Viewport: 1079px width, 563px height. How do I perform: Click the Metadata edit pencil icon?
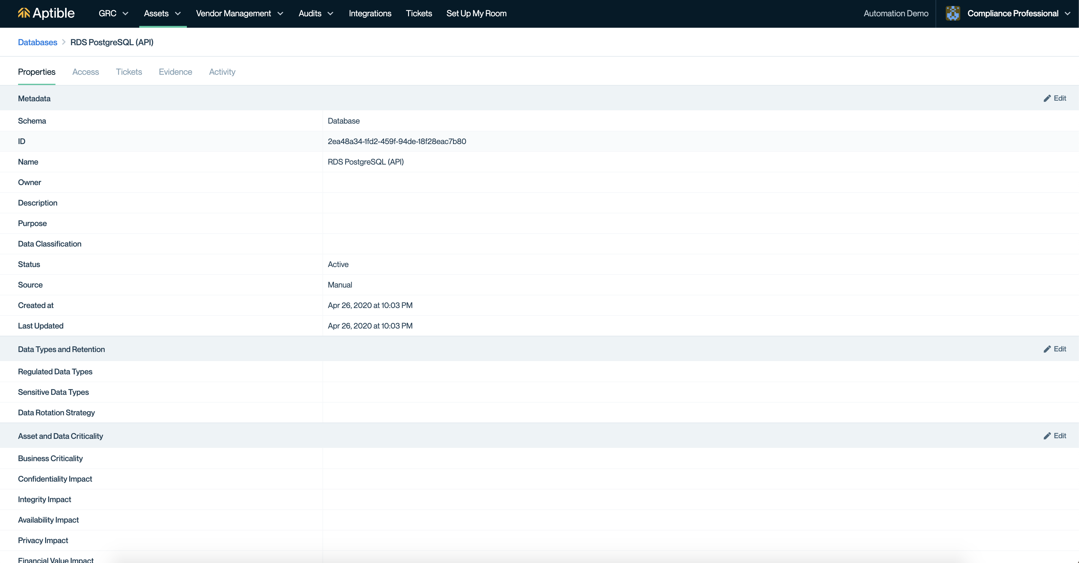(1047, 99)
